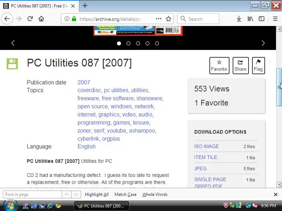282x211 pixels.
Task: Click the Share button
Action: pyautogui.click(x=240, y=65)
